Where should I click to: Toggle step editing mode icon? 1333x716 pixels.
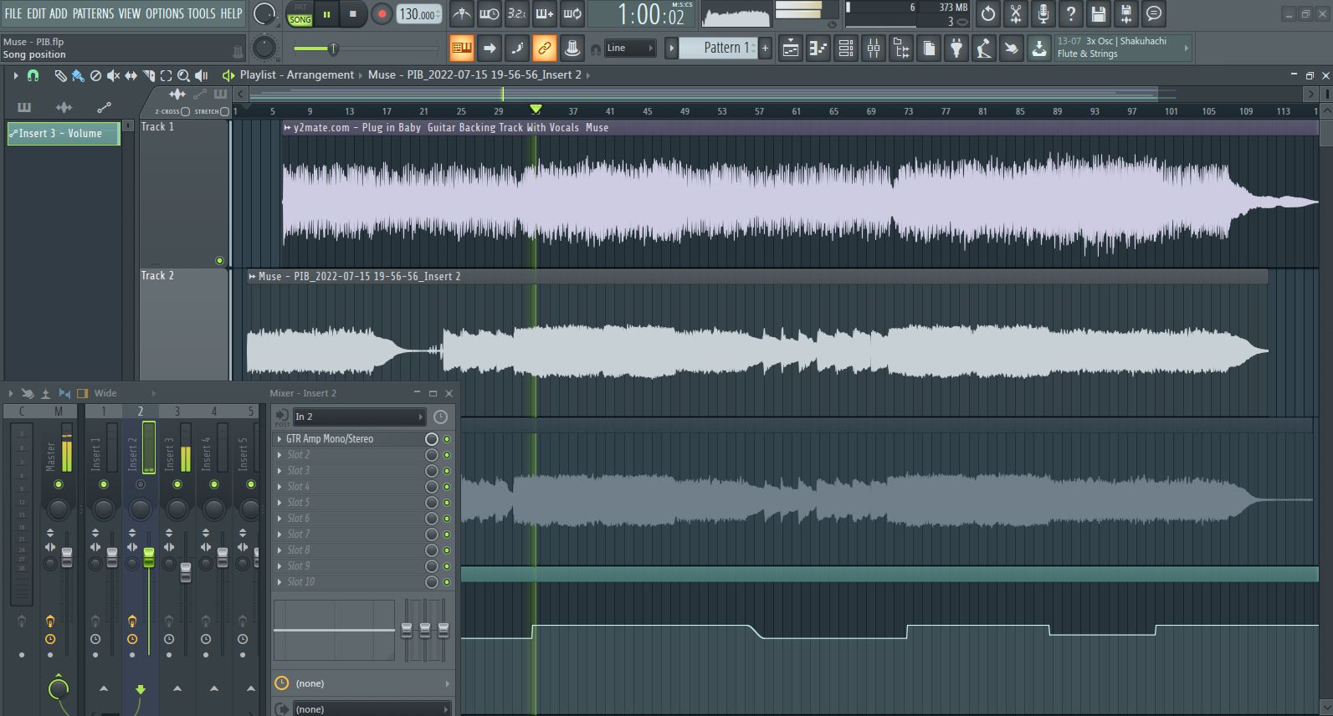coord(517,49)
